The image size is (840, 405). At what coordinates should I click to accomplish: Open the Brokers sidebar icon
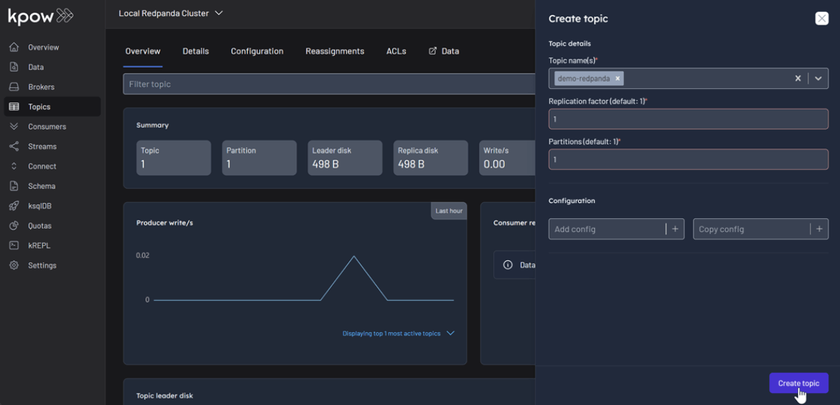pos(14,87)
